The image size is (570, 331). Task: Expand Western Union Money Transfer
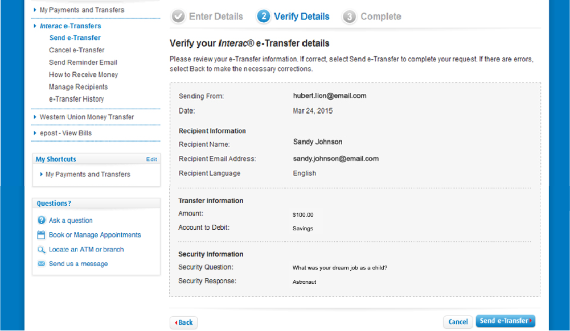(x=87, y=117)
